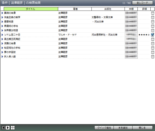Click the 全レコード button

[x=143, y=3]
